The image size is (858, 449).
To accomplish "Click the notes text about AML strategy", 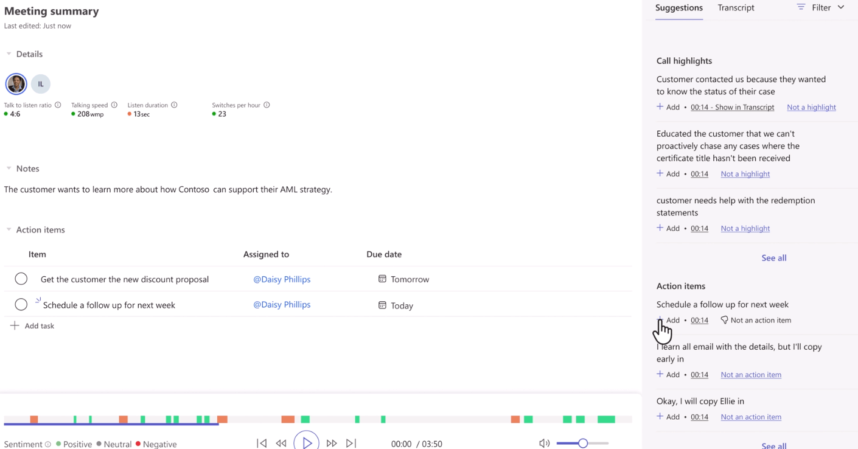I will pos(168,189).
